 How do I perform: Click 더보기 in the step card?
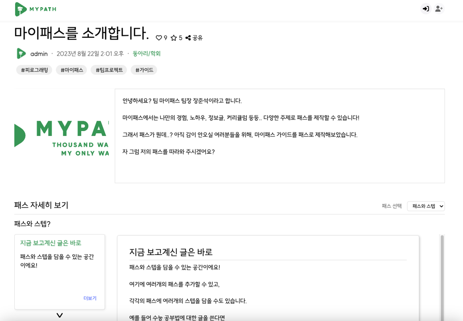(90, 298)
